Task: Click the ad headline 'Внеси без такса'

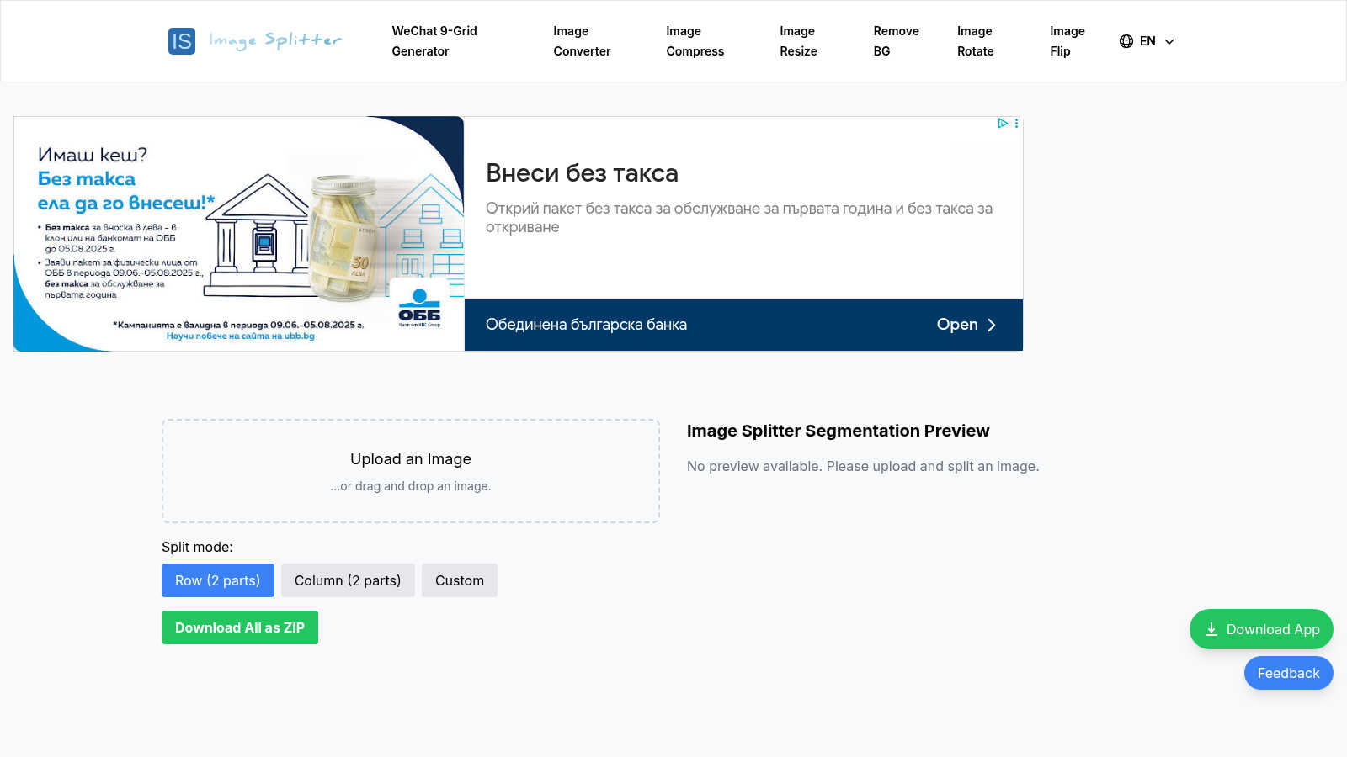Action: tap(582, 173)
